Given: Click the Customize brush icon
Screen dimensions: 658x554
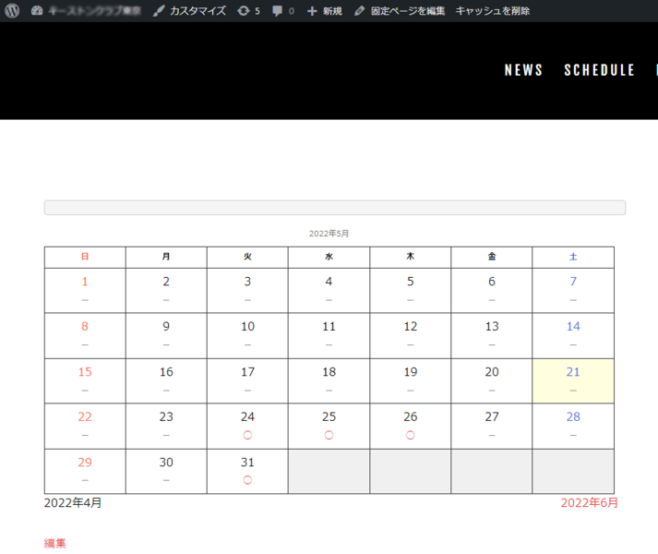Looking at the screenshot, I should pyautogui.click(x=159, y=11).
